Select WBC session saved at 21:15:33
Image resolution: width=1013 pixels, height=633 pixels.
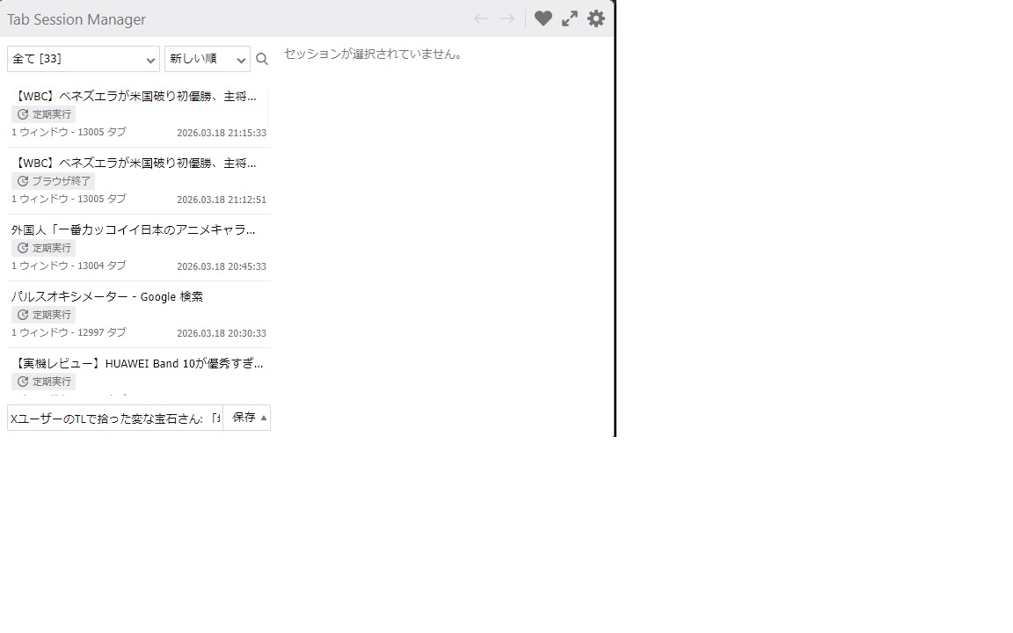click(x=136, y=97)
